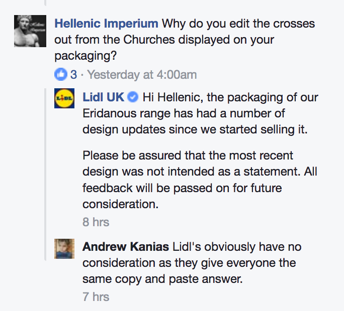Click the Hellenic Imperium name link
Screen dimensions: 344x311
point(106,24)
